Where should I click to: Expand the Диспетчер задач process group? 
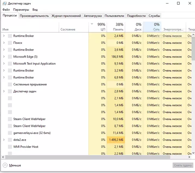(x=4, y=91)
